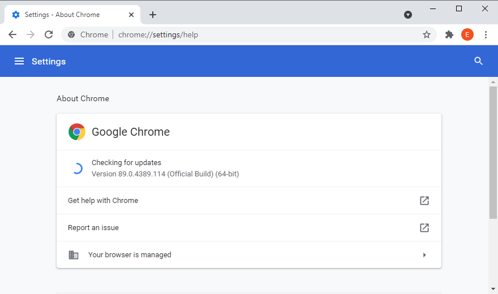498x294 pixels.
Task: Click the search settings magnifier icon
Action: point(478,61)
